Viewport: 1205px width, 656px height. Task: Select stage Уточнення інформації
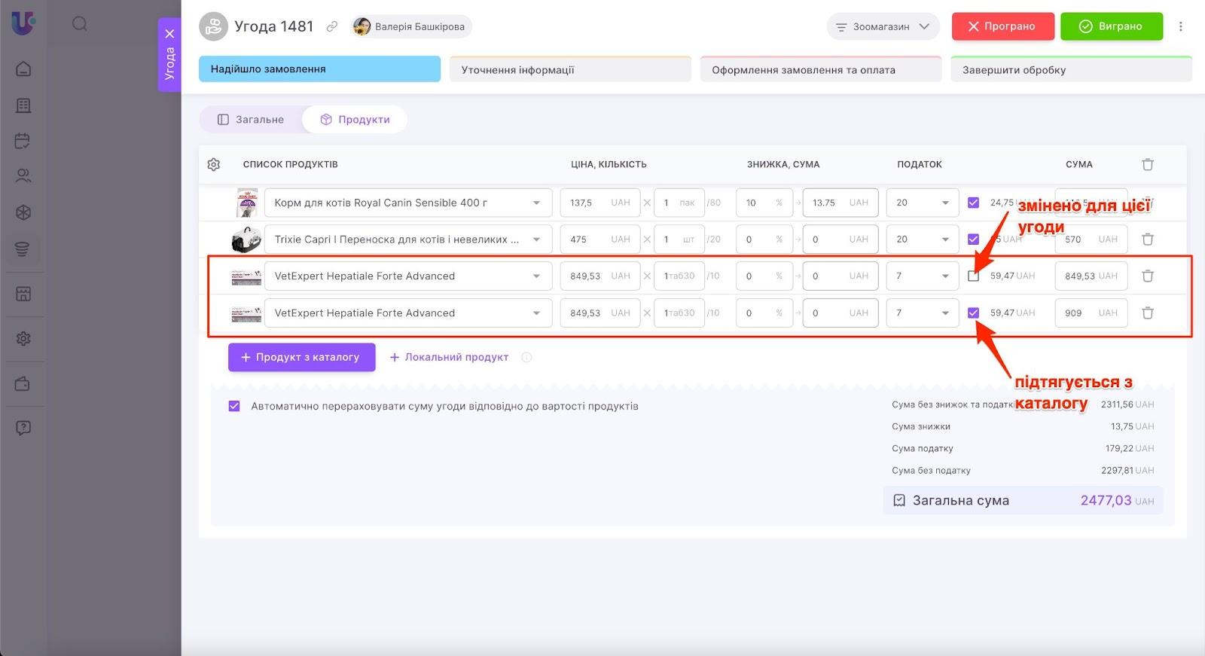pos(570,69)
